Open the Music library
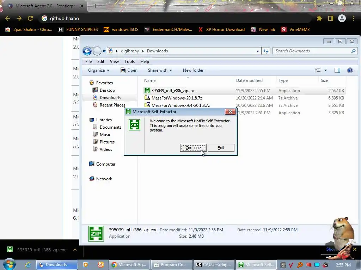Image resolution: width=361 pixels, height=270 pixels. click(x=105, y=135)
